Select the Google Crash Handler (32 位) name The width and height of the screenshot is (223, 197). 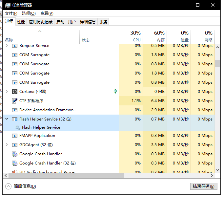pyautogui.click(x=48, y=163)
